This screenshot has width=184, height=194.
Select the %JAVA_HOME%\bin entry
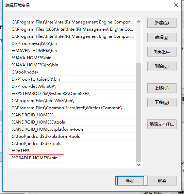tap(72, 58)
